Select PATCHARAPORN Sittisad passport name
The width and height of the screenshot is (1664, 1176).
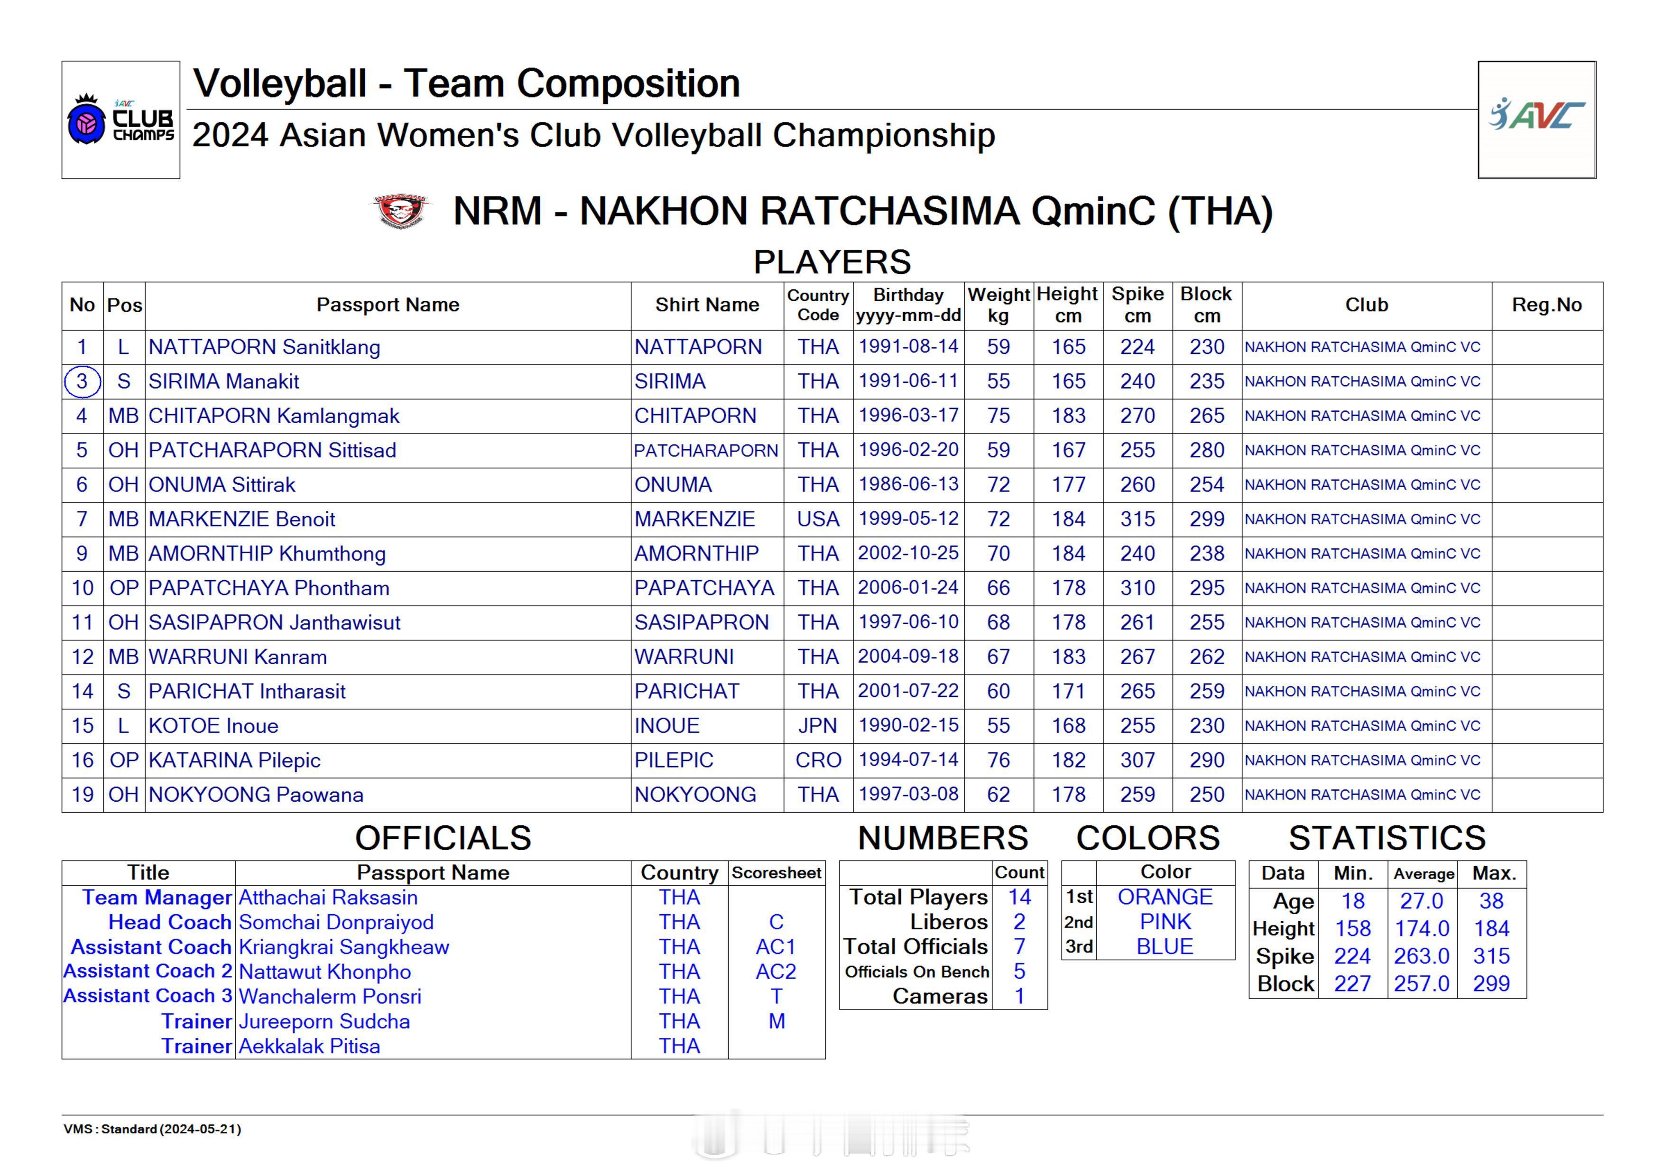click(272, 450)
